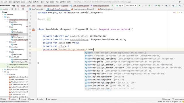Viewport: 184px width, 103px height.
Task: Click the Next Tip link in popup
Action: [x=109, y=90]
